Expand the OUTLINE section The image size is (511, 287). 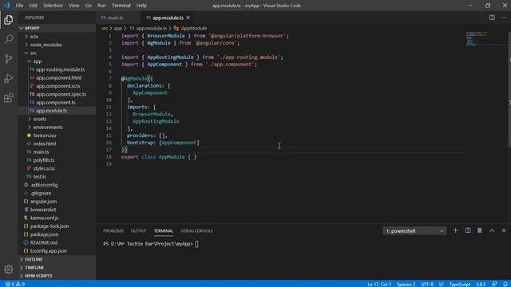[x=34, y=259]
